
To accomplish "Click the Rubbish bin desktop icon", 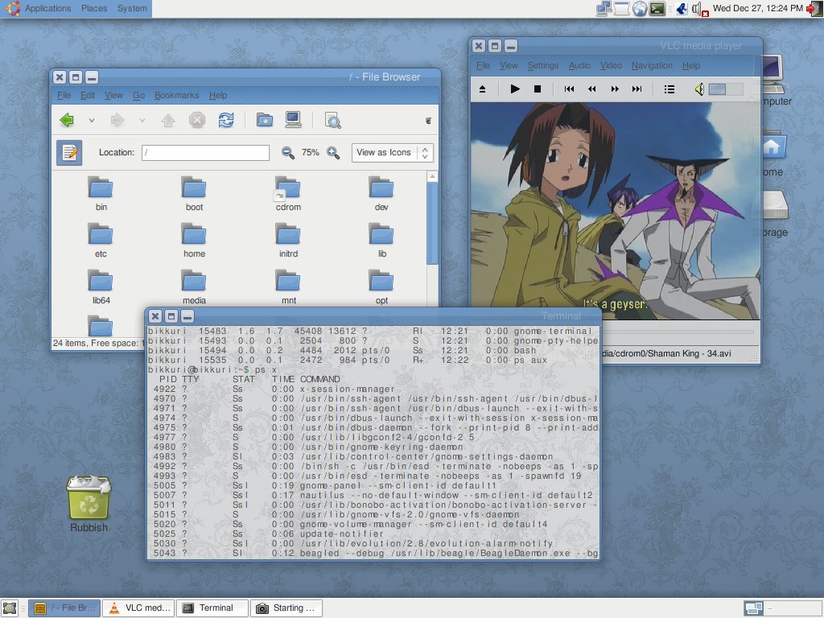I will point(89,504).
